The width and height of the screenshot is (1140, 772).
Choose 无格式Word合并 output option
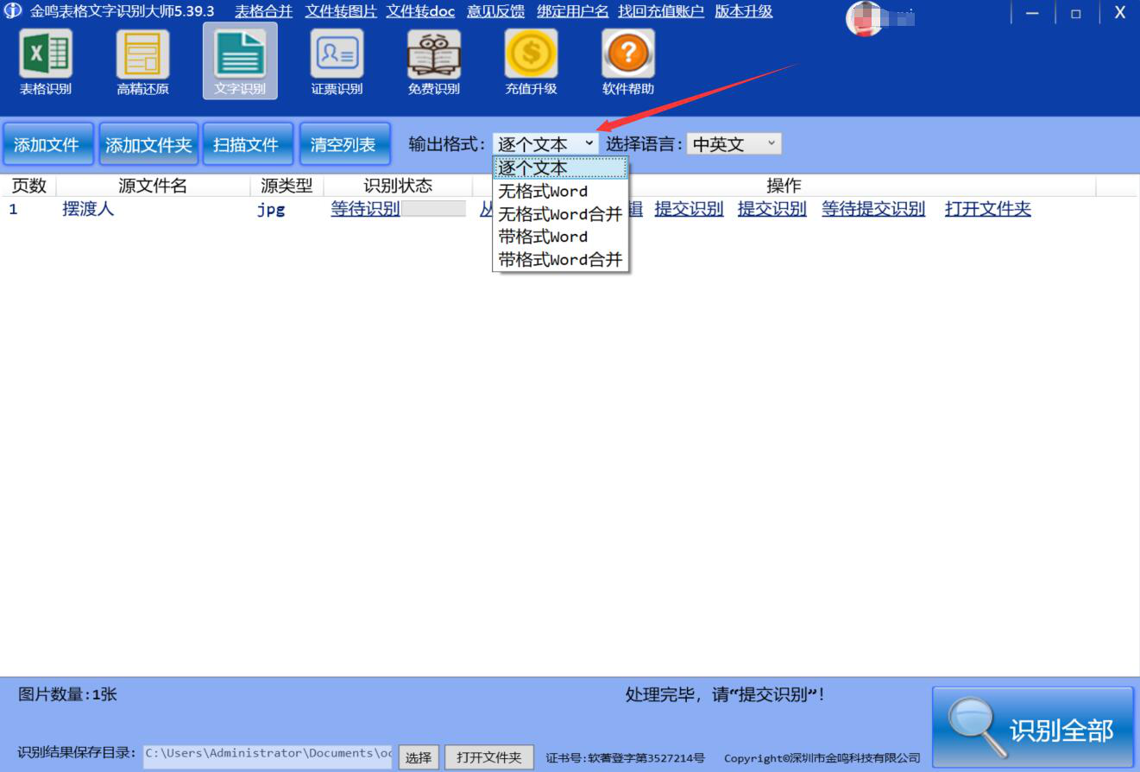tap(559, 213)
